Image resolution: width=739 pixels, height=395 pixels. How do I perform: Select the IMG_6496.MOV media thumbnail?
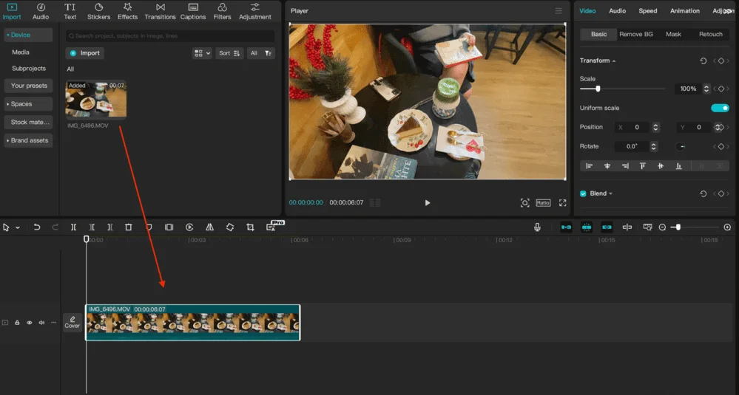[x=95, y=100]
